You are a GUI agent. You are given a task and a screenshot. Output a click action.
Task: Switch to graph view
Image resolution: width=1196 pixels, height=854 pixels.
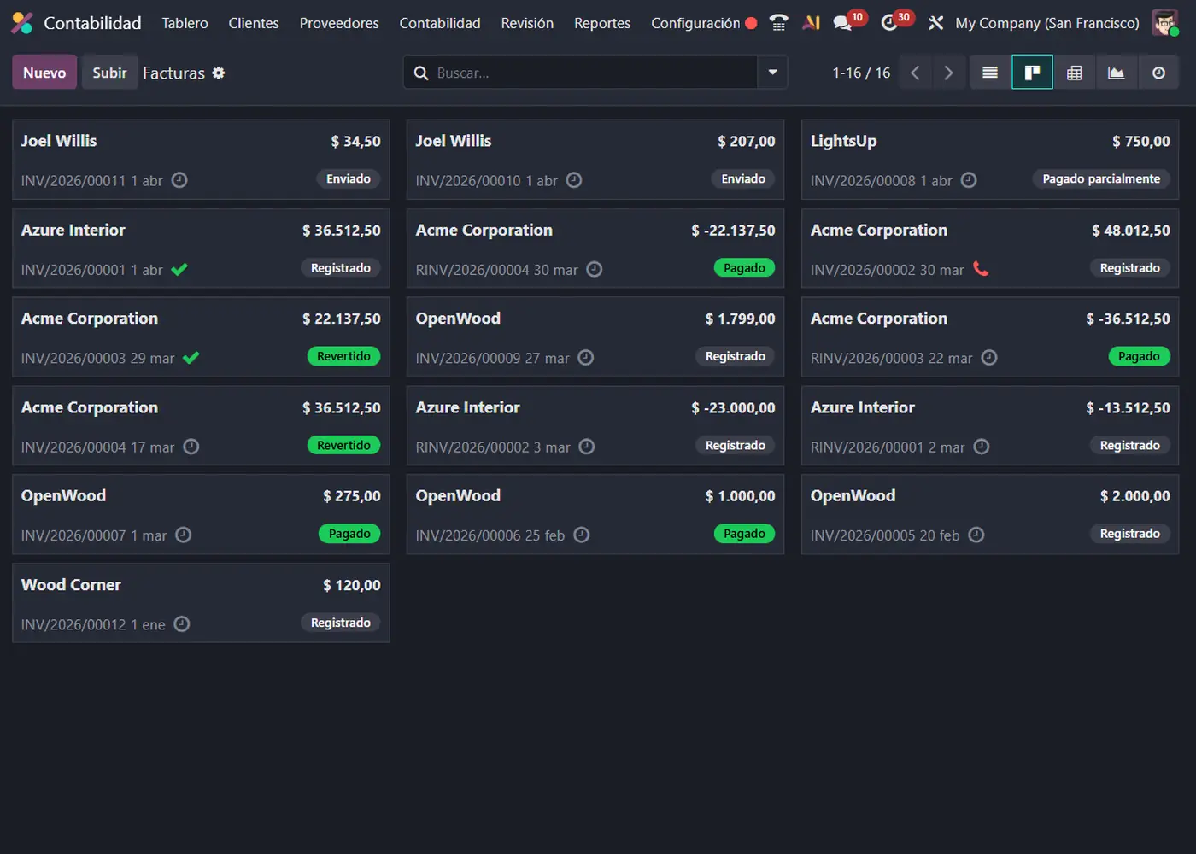(1117, 73)
